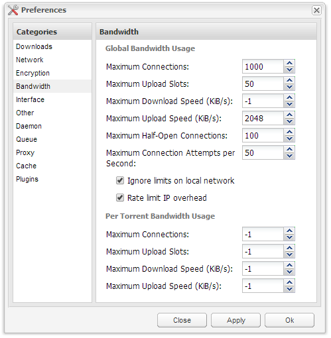331x338 pixels.
Task: Increase Maximum Half-Open Connections value
Action: (x=289, y=132)
